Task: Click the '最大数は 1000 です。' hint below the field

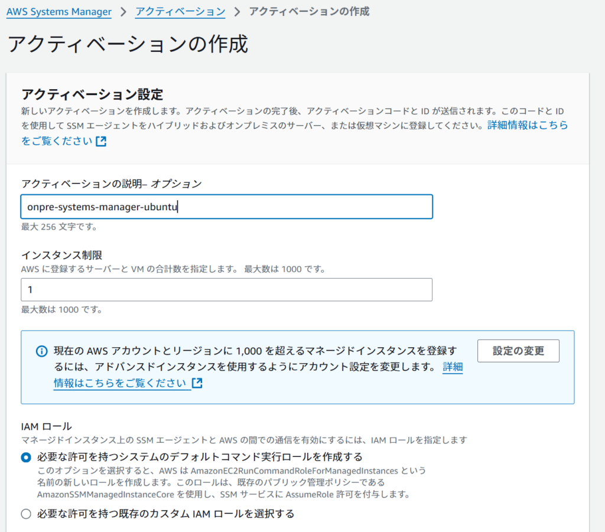Action: 61,309
